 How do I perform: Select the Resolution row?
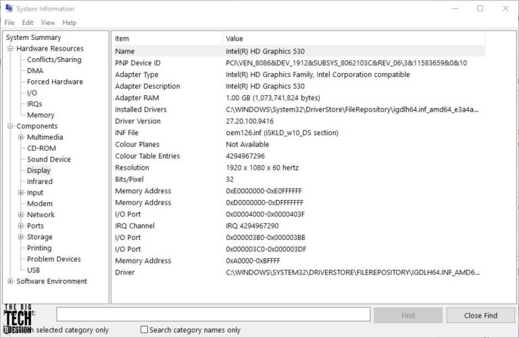point(299,168)
